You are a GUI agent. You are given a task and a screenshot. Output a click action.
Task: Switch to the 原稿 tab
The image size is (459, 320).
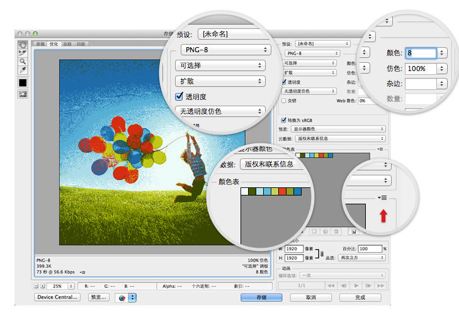point(40,44)
